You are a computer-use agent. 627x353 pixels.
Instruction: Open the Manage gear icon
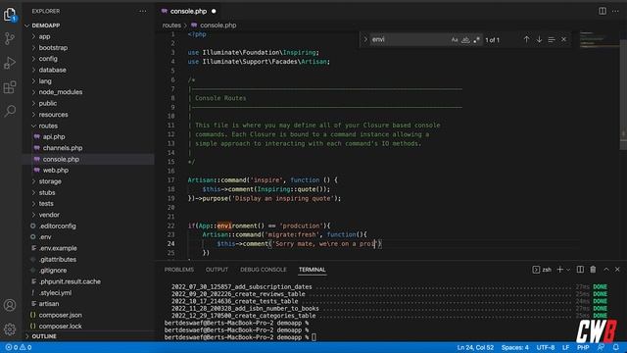[10, 329]
